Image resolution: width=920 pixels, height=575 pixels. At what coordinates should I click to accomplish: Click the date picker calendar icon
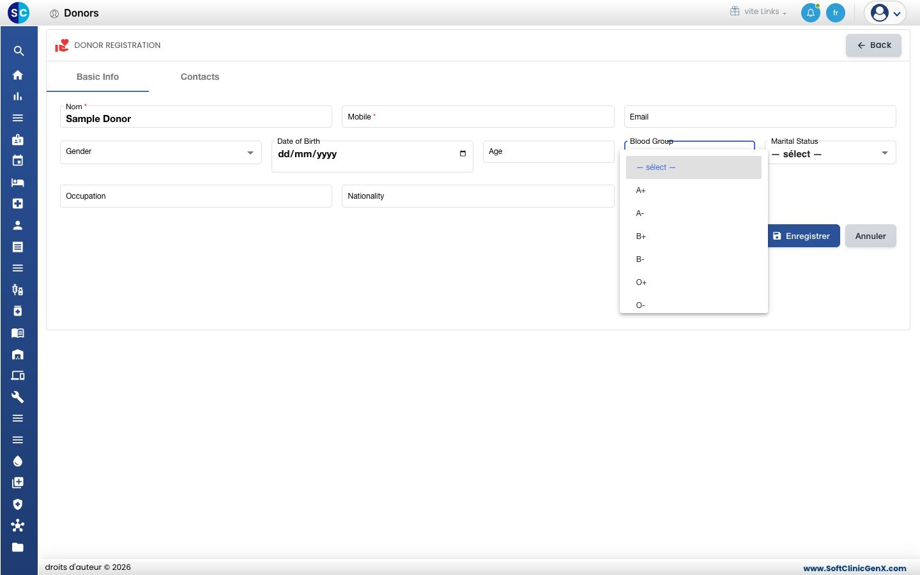click(x=463, y=153)
